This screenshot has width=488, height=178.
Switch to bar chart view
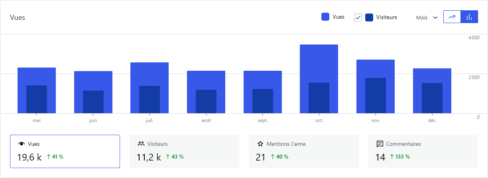pos(469,17)
